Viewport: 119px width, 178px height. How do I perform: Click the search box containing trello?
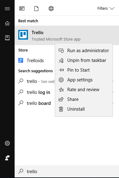(67, 171)
